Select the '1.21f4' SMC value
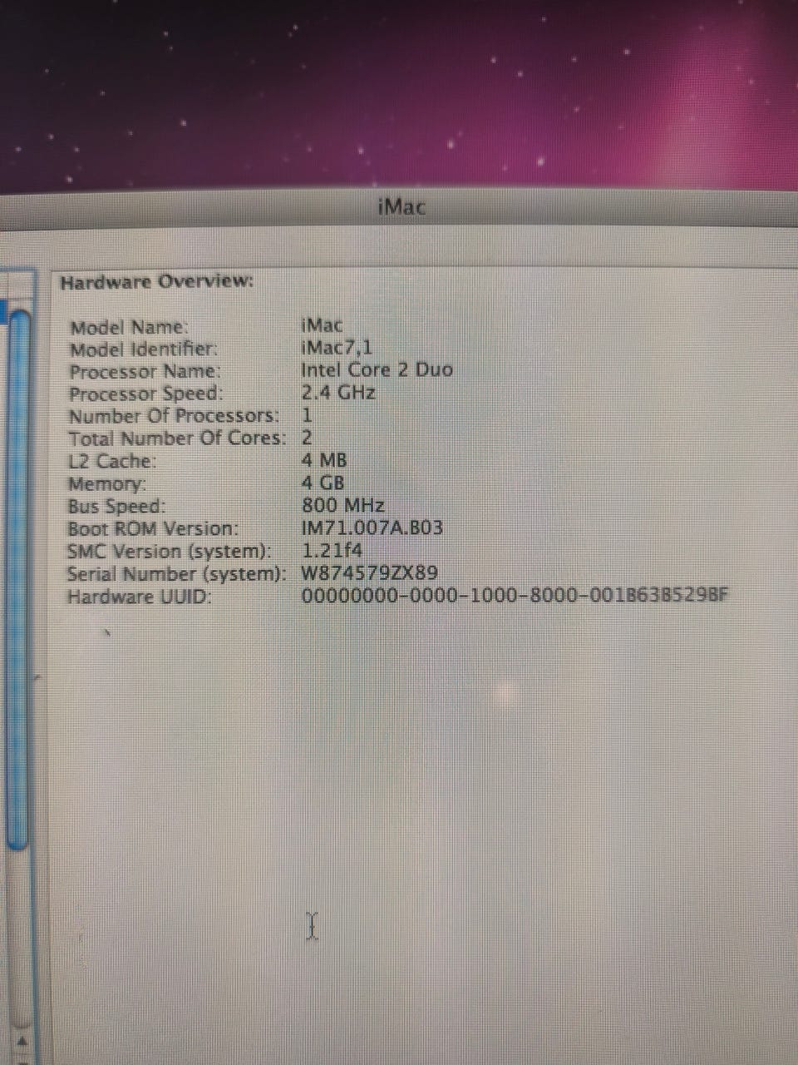798x1065 pixels. pyautogui.click(x=332, y=550)
